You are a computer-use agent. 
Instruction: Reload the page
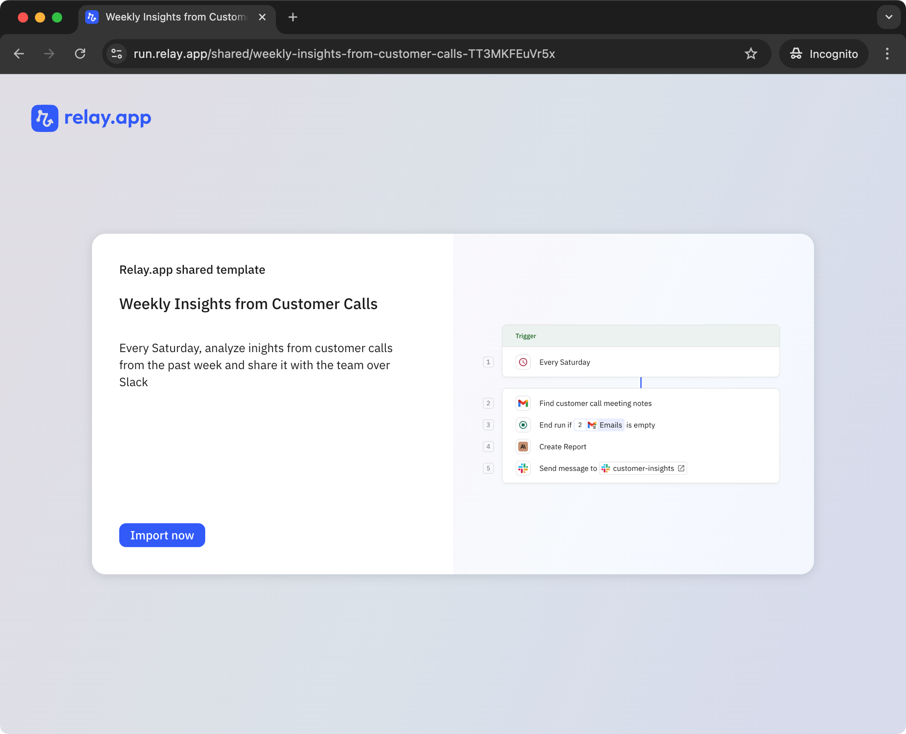[x=80, y=54]
